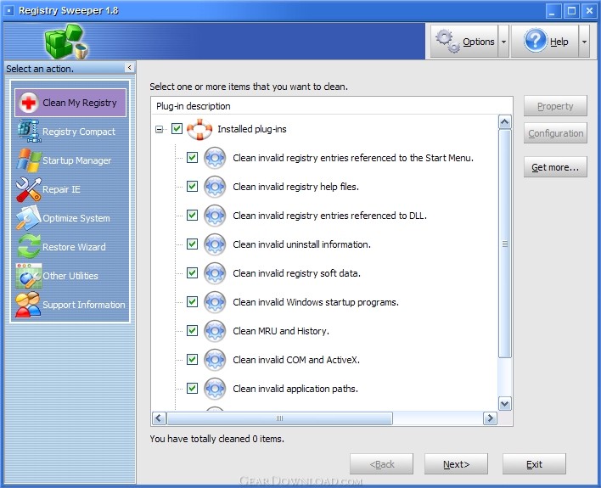The width and height of the screenshot is (601, 488).
Task: Open Restore Wizard action
Action: pos(70,247)
